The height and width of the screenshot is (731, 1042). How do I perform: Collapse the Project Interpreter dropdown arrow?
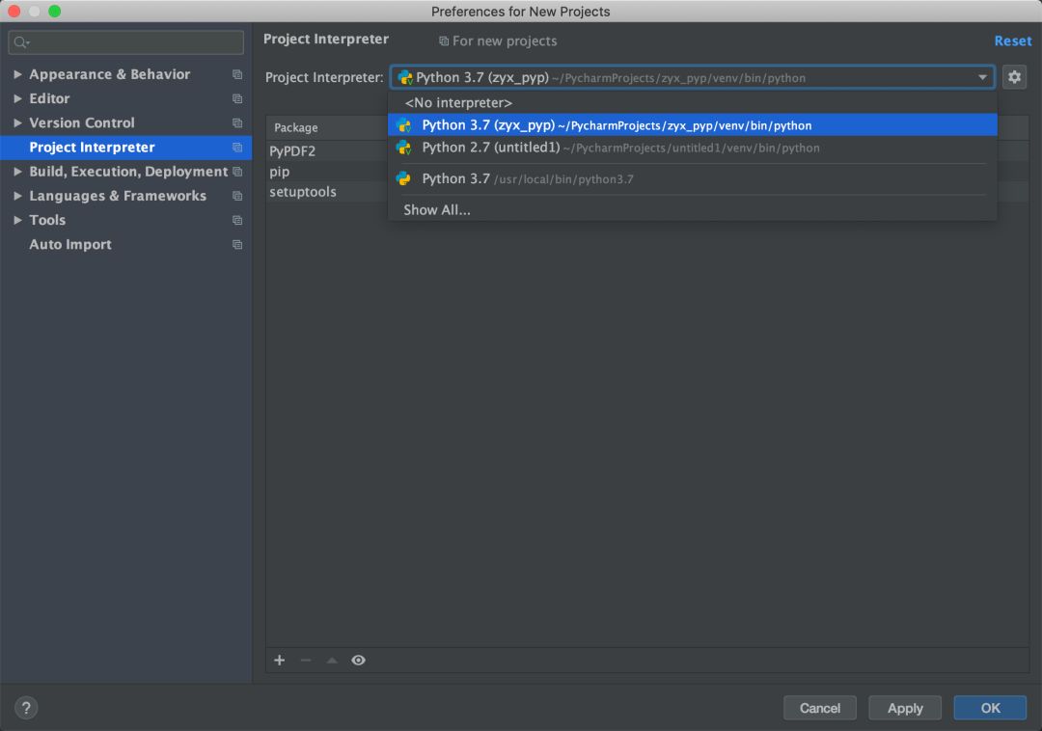coord(982,78)
